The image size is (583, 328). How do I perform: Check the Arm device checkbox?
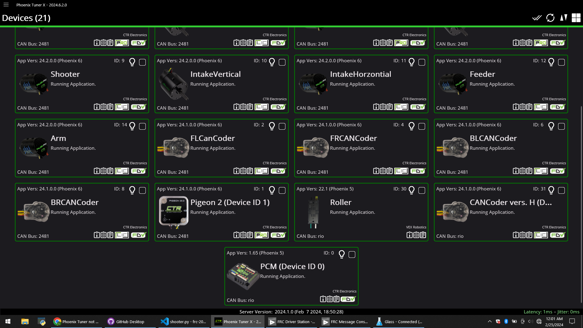coord(142,126)
